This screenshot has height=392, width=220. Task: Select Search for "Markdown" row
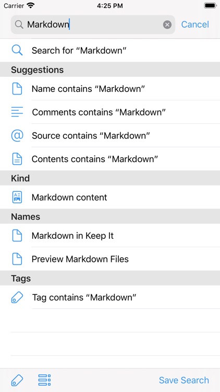tap(110, 50)
